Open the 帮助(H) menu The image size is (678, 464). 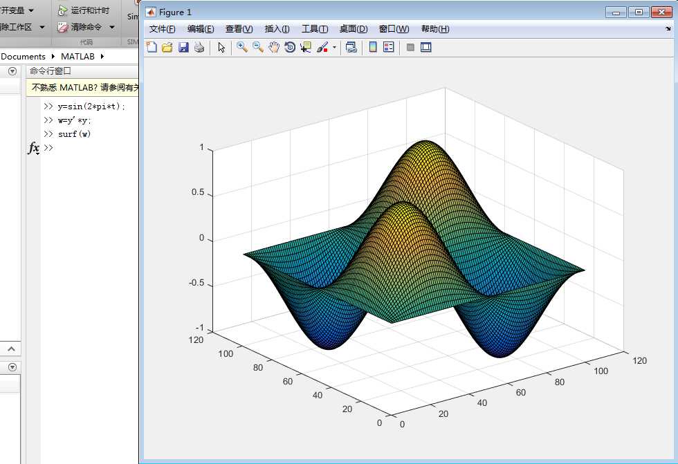tap(435, 29)
